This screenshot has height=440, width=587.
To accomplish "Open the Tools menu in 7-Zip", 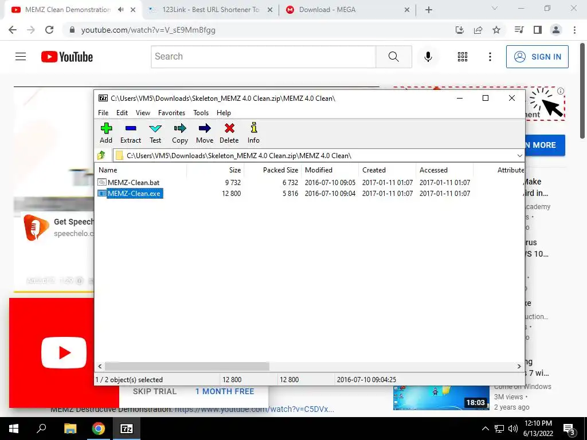I will (201, 113).
